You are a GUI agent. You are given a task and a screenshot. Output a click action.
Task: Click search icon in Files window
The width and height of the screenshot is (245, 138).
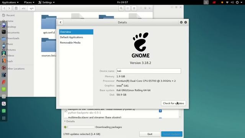121,8
